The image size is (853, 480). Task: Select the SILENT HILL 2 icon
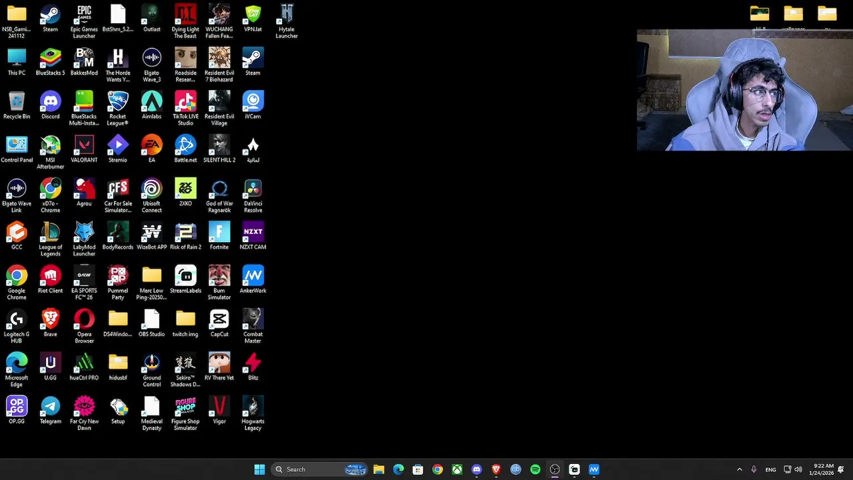click(219, 149)
